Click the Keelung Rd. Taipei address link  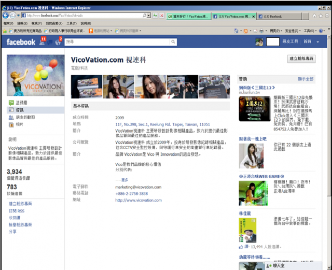coord(162,124)
